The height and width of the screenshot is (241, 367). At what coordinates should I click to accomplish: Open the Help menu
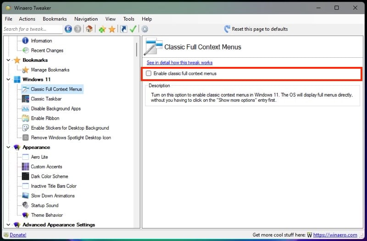pyautogui.click(x=147, y=19)
